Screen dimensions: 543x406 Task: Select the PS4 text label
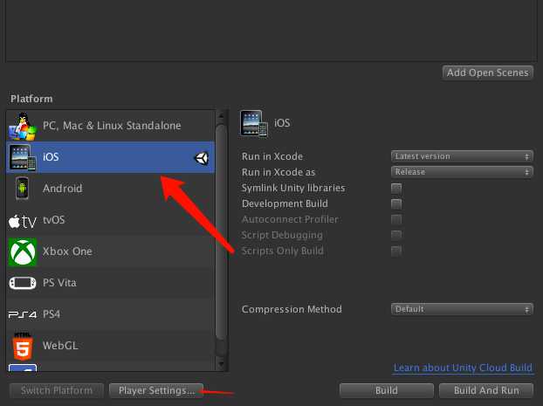[x=52, y=314]
